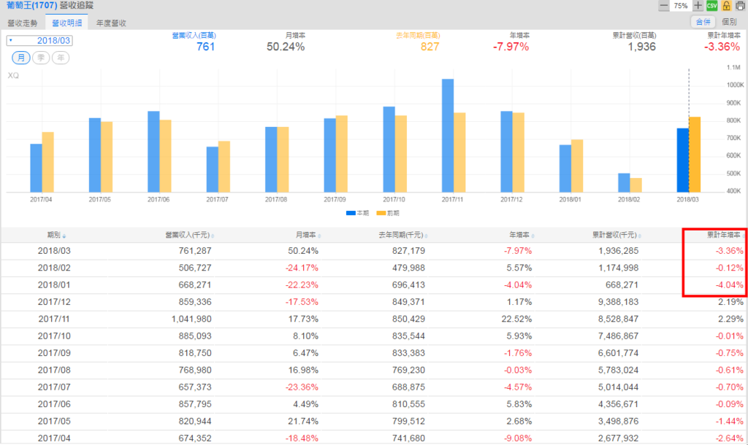This screenshot has height=445, width=748.
Task: Click the 葡萄王(1707) stock name in the title
Action: (x=32, y=6)
